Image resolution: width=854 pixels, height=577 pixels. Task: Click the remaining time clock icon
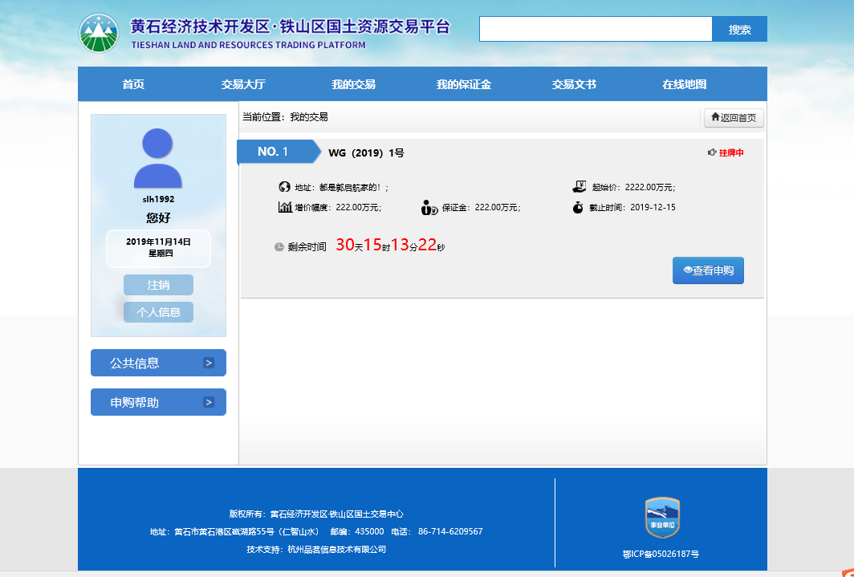[x=279, y=247]
